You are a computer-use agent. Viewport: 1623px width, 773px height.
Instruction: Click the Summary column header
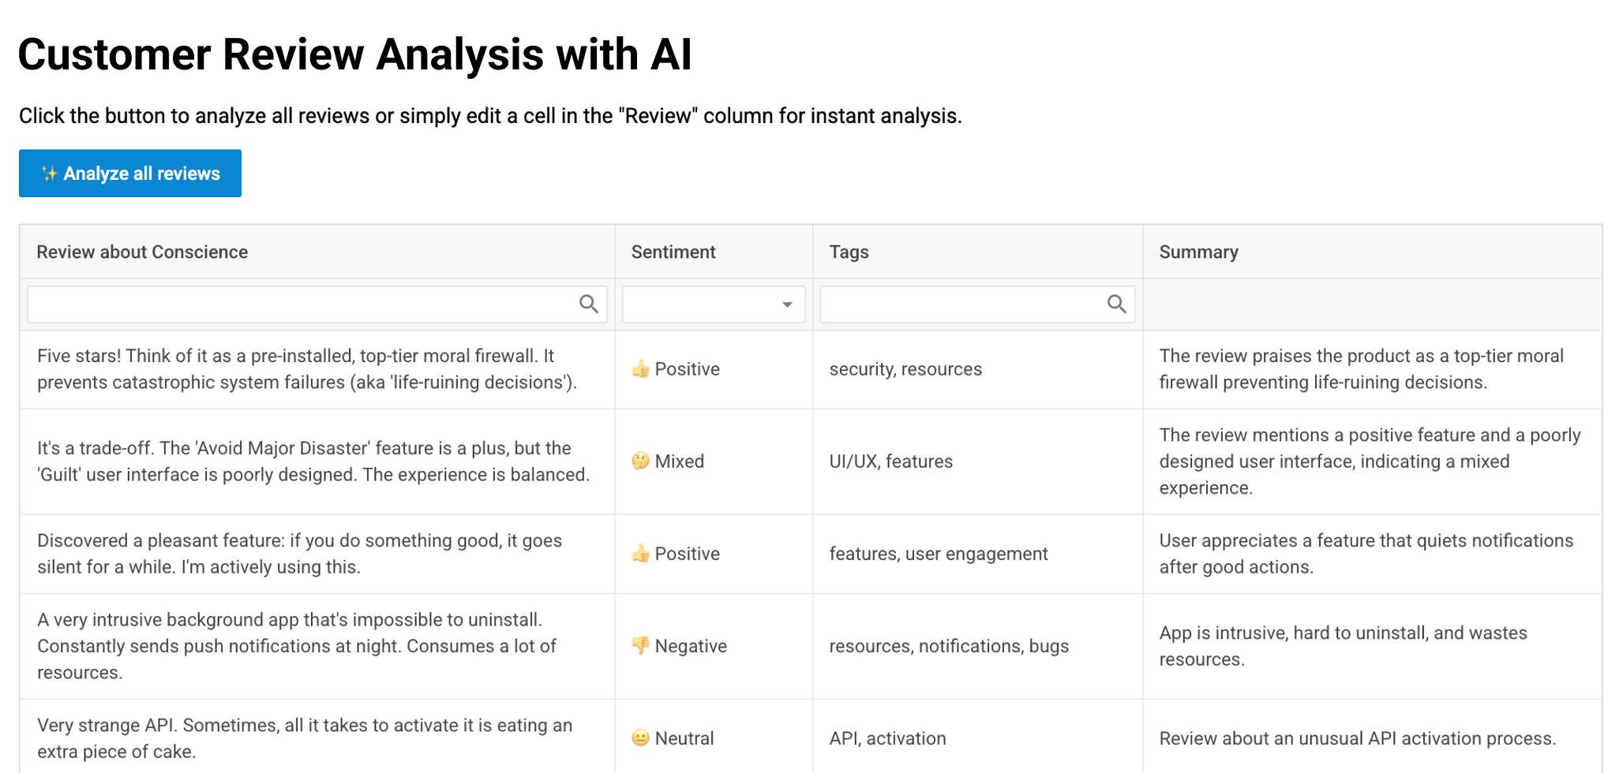pos(1198,252)
